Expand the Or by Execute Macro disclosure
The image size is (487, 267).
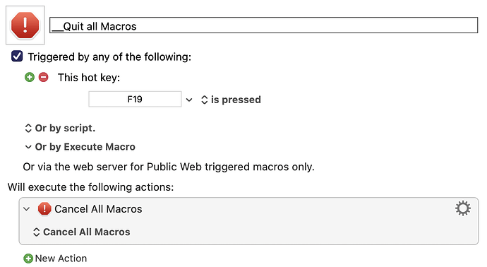click(28, 147)
